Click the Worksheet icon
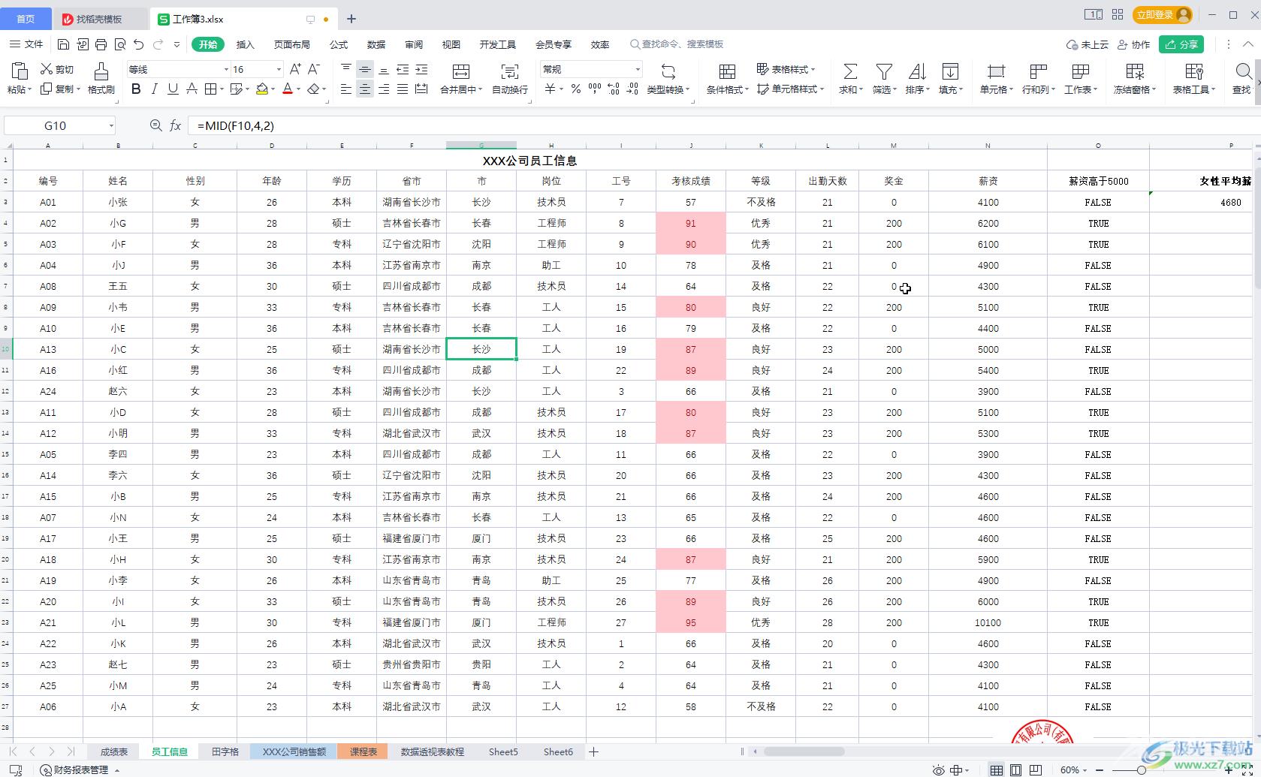The height and width of the screenshot is (777, 1261). [1081, 71]
